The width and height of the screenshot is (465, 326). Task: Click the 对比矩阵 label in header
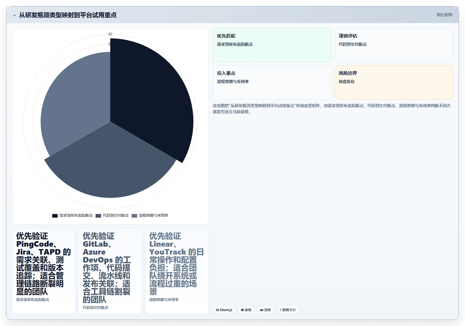[444, 15]
